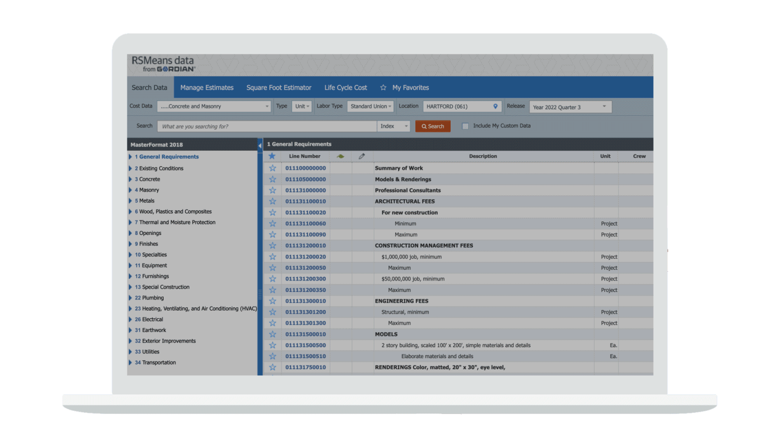The width and height of the screenshot is (779, 443).
Task: Star line number 011131301300
Action: pyautogui.click(x=272, y=323)
